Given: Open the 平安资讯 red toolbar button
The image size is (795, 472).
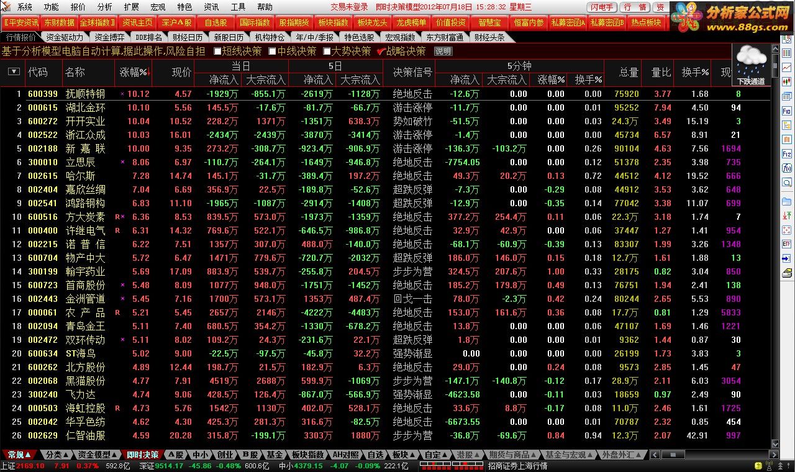Looking at the screenshot, I should coord(21,22).
